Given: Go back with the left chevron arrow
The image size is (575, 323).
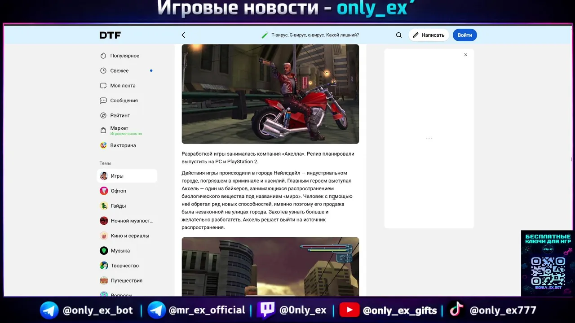Looking at the screenshot, I should pyautogui.click(x=183, y=35).
